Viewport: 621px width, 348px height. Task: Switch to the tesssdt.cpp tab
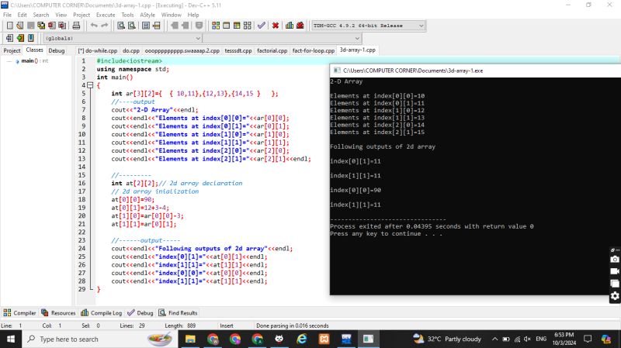point(238,50)
